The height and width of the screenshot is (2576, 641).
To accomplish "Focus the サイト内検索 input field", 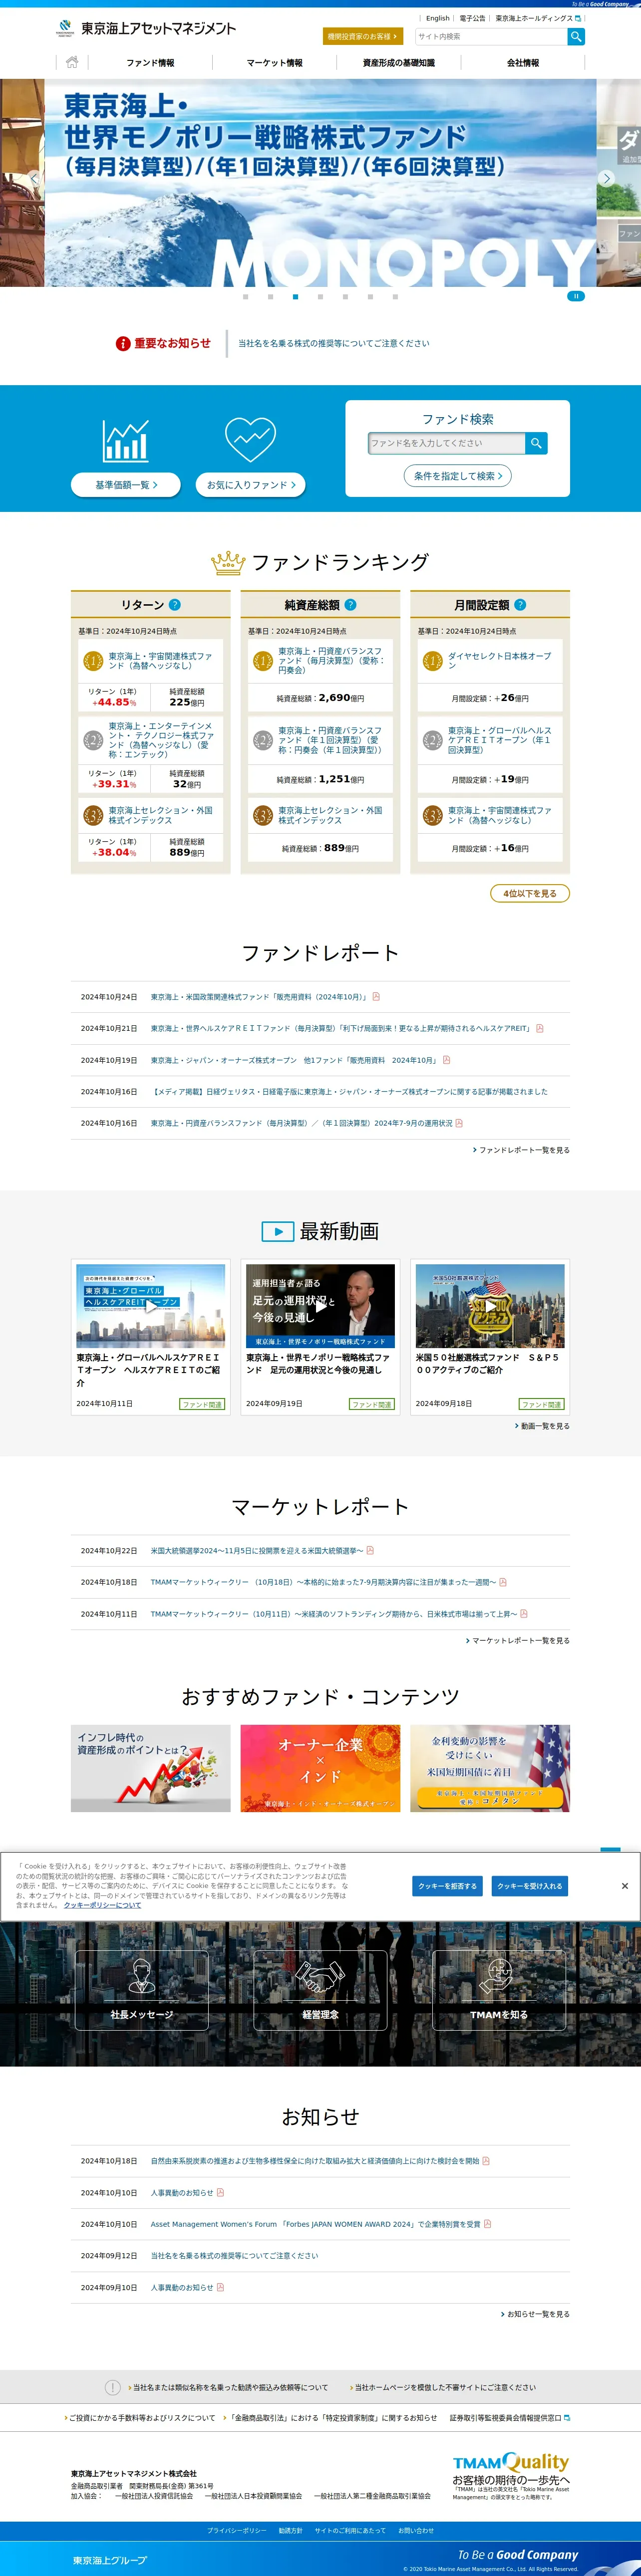I will [x=491, y=36].
